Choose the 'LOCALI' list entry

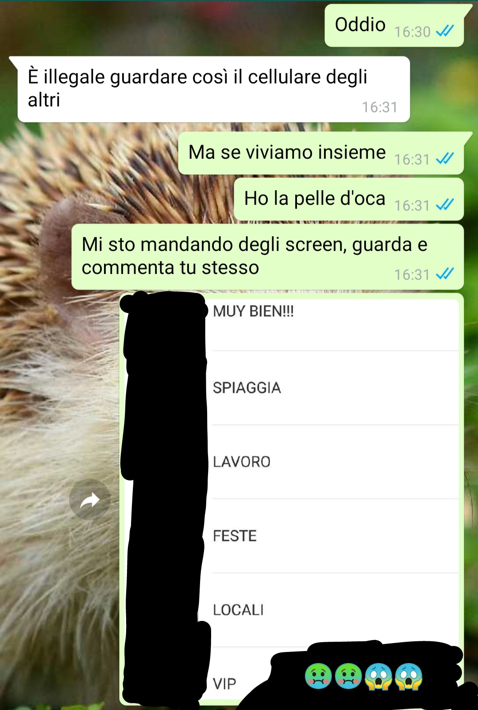(x=335, y=610)
